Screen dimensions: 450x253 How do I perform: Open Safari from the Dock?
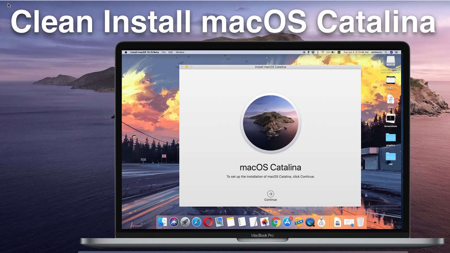click(197, 222)
